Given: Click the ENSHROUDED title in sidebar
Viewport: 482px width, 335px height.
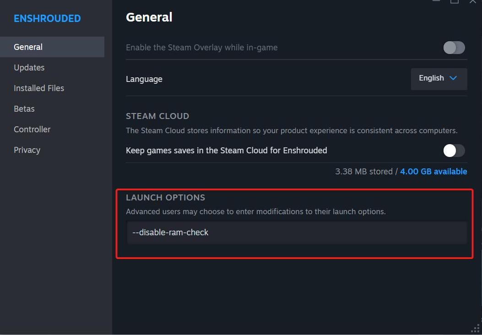Looking at the screenshot, I should point(47,18).
